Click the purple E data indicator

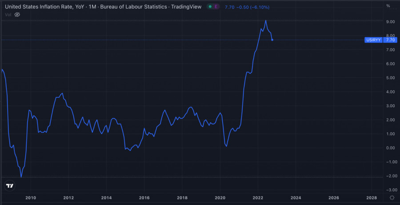tap(216, 7)
